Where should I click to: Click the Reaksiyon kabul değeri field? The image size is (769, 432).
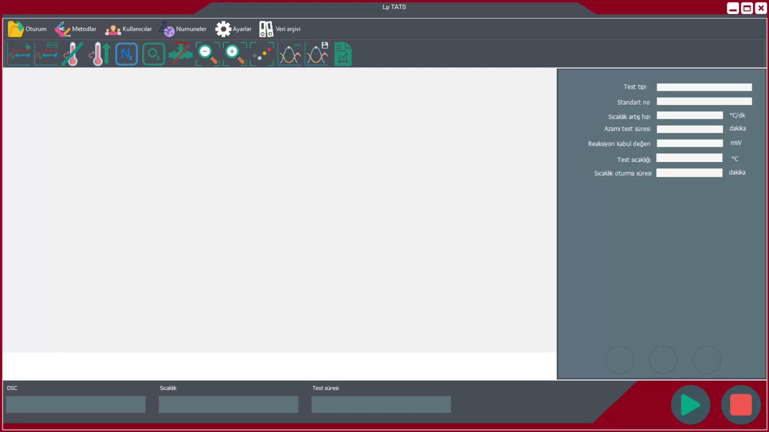(690, 143)
